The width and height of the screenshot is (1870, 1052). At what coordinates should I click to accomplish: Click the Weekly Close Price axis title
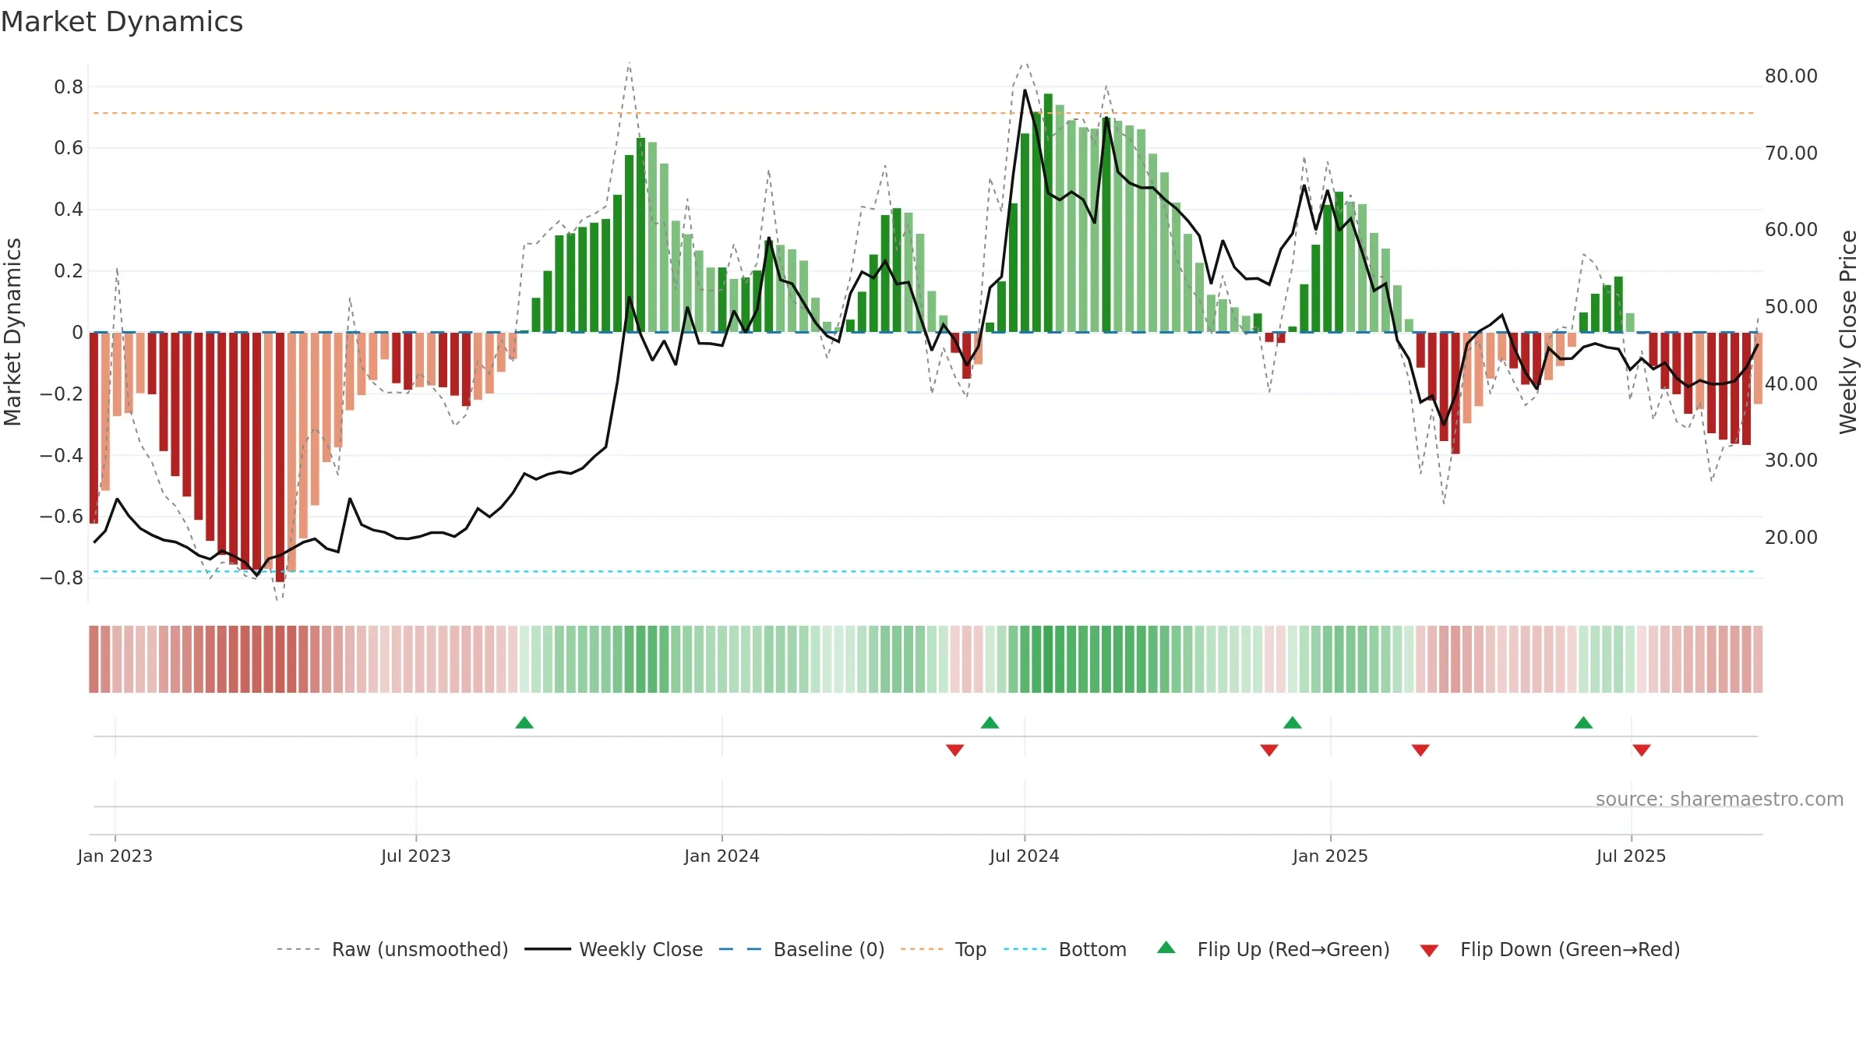tap(1848, 332)
